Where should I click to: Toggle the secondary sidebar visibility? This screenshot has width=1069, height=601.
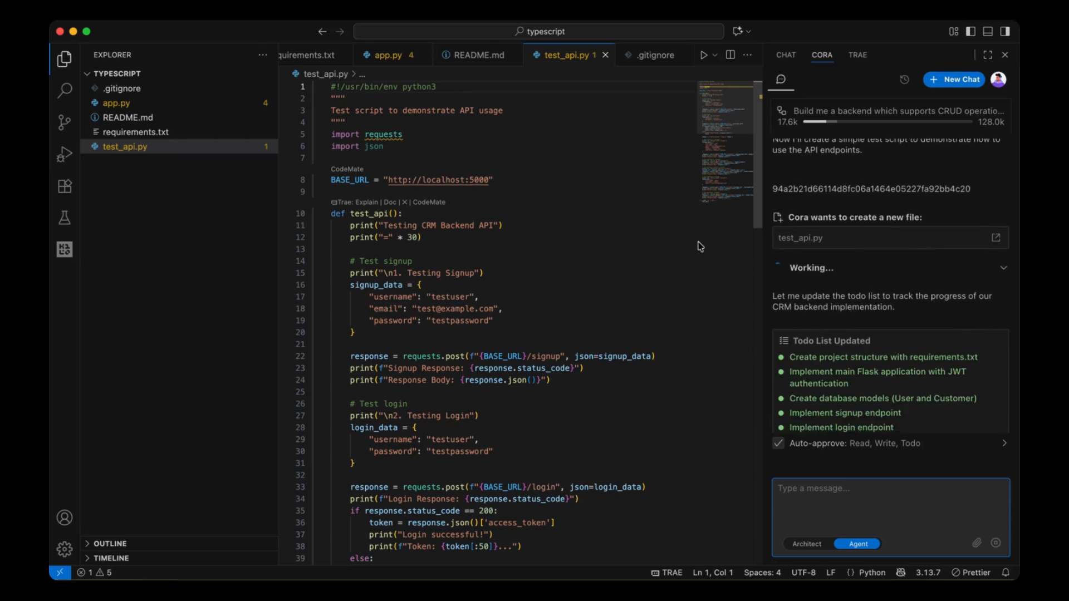pyautogui.click(x=1006, y=32)
